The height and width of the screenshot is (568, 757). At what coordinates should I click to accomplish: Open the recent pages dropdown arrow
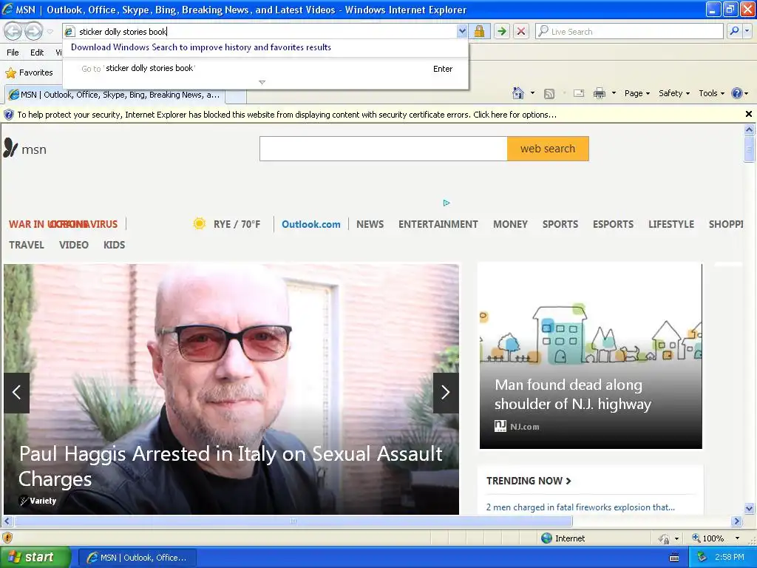[x=50, y=32]
